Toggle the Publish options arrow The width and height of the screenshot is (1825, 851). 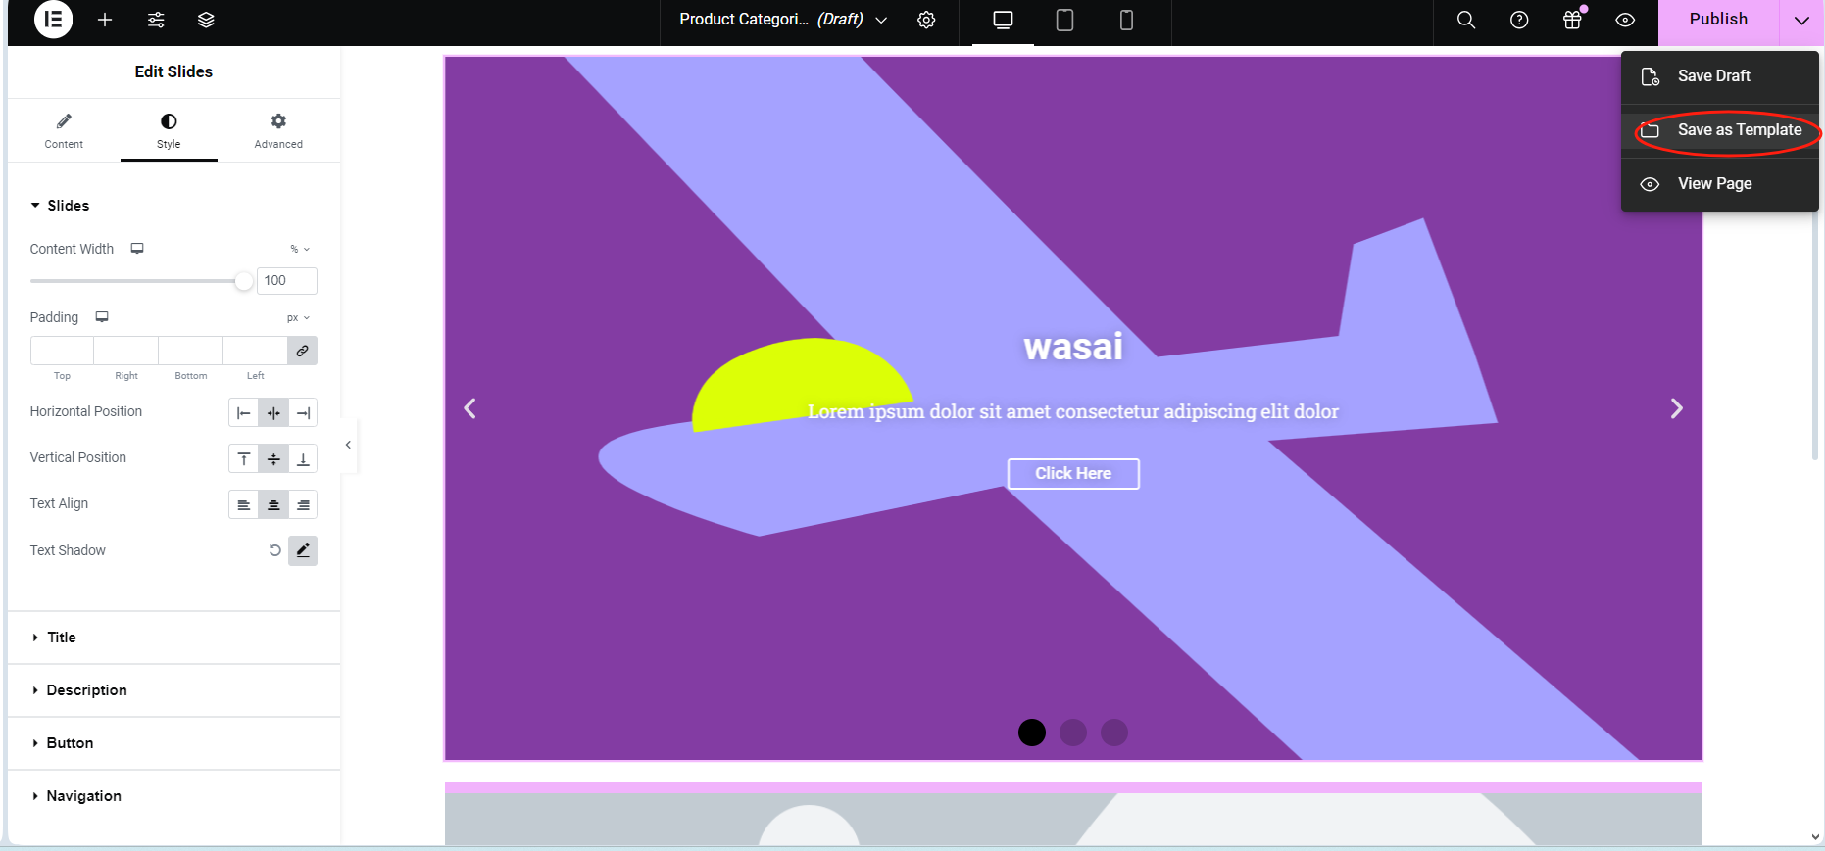coord(1801,20)
